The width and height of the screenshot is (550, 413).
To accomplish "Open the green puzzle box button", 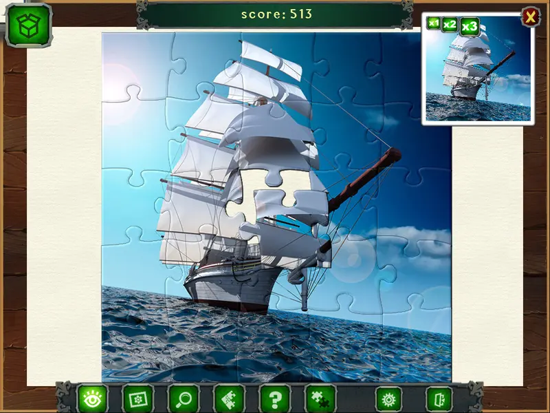I will (29, 25).
